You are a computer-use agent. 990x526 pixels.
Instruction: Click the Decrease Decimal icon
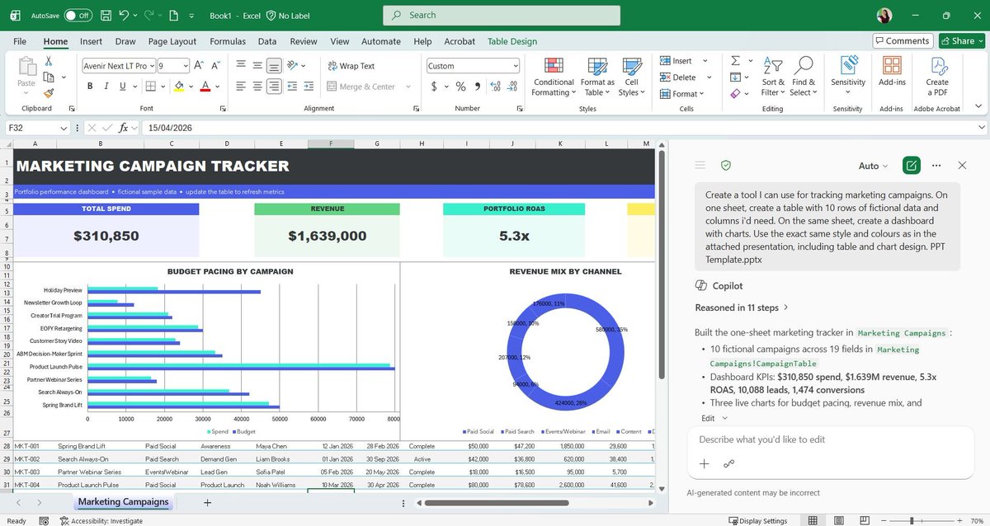[511, 87]
